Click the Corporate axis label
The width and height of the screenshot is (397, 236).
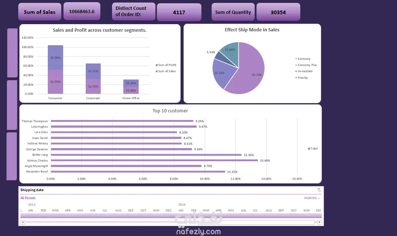point(93,98)
